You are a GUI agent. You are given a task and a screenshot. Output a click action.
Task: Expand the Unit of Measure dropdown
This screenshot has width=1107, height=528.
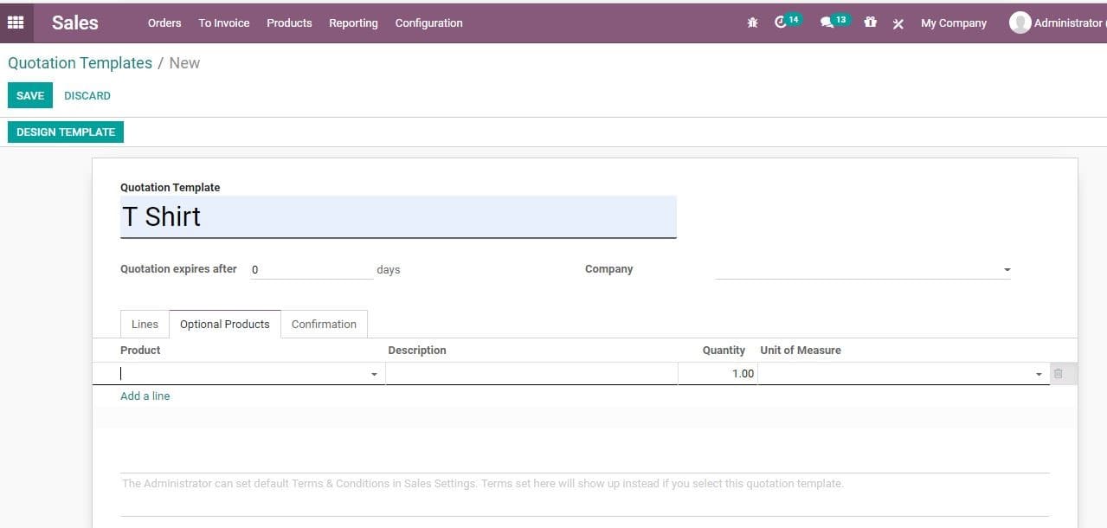1039,374
